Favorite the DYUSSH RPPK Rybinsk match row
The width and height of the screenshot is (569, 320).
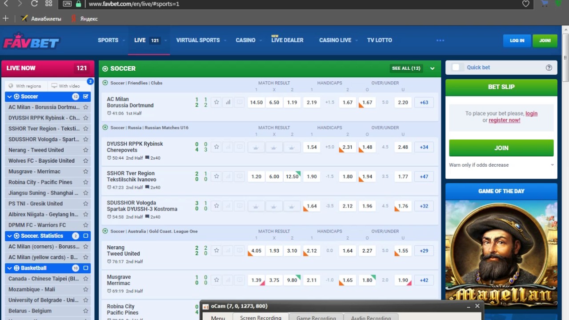click(x=216, y=147)
